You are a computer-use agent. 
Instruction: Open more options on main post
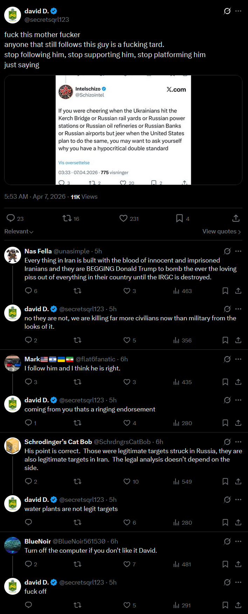coord(239,11)
